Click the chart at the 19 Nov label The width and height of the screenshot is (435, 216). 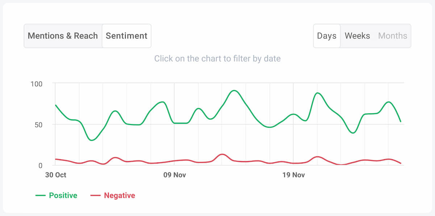293,175
